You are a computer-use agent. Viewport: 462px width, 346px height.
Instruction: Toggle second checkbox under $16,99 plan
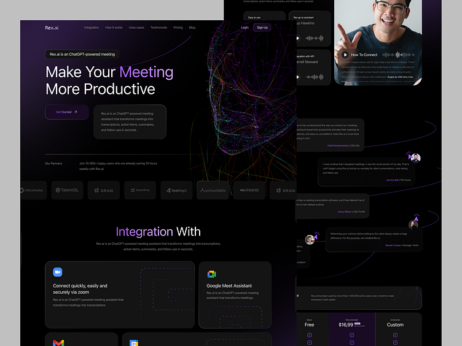(352, 342)
